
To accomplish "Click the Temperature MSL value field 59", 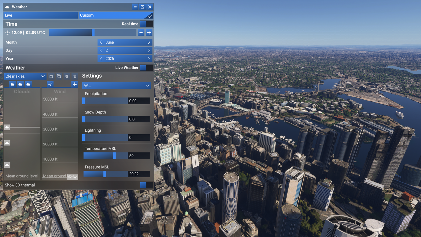I will pyautogui.click(x=139, y=156).
